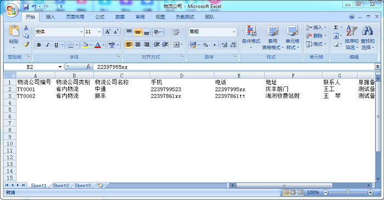Open sort and filter (排序和筛选)
Image resolution: width=384 pixels, height=200 pixels.
[x=352, y=37]
